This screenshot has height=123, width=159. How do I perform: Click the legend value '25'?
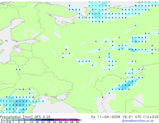point(49,122)
